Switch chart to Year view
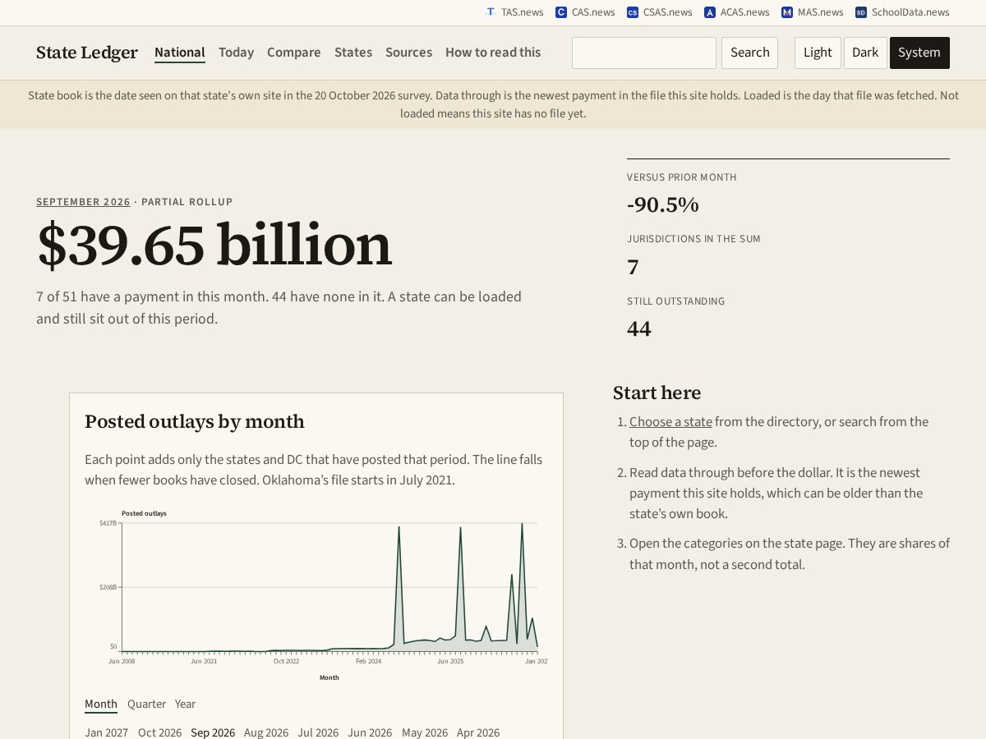Image resolution: width=986 pixels, height=739 pixels. click(x=185, y=704)
